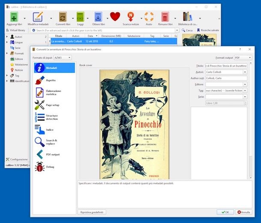Expand the Lingue tree category
Viewport: 261px width, 223px height.
tap(7, 42)
